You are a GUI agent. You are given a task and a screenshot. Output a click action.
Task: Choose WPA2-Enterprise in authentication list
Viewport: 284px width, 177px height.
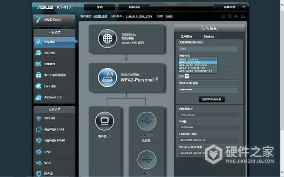pos(197,68)
